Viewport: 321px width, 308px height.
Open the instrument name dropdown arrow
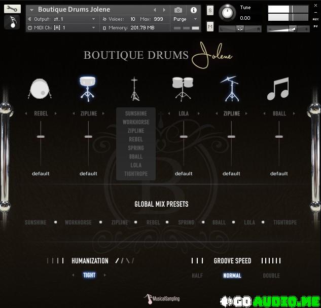31,10
